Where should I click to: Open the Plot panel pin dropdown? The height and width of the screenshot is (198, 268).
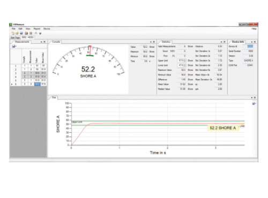click(x=252, y=98)
